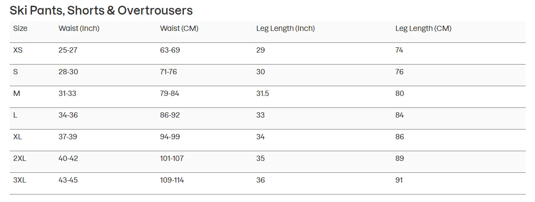535x202 pixels.
Task: Click the 101-107 waist CM value
Action: 172,159
